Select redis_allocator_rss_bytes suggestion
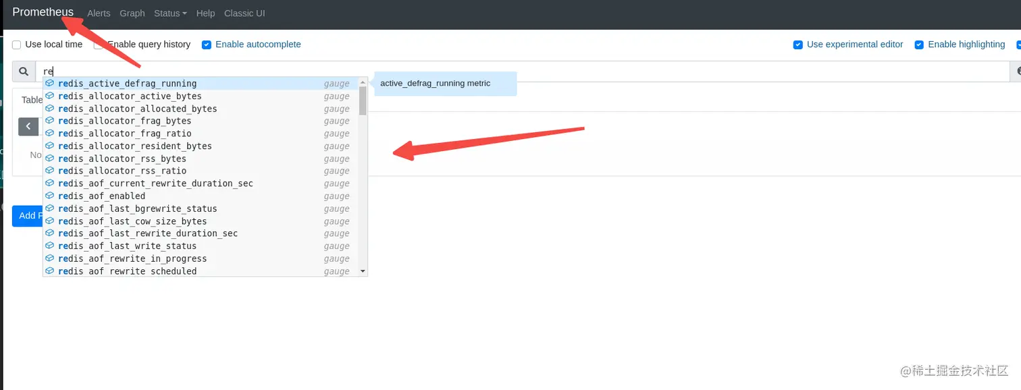1021x390 pixels. (x=201, y=159)
